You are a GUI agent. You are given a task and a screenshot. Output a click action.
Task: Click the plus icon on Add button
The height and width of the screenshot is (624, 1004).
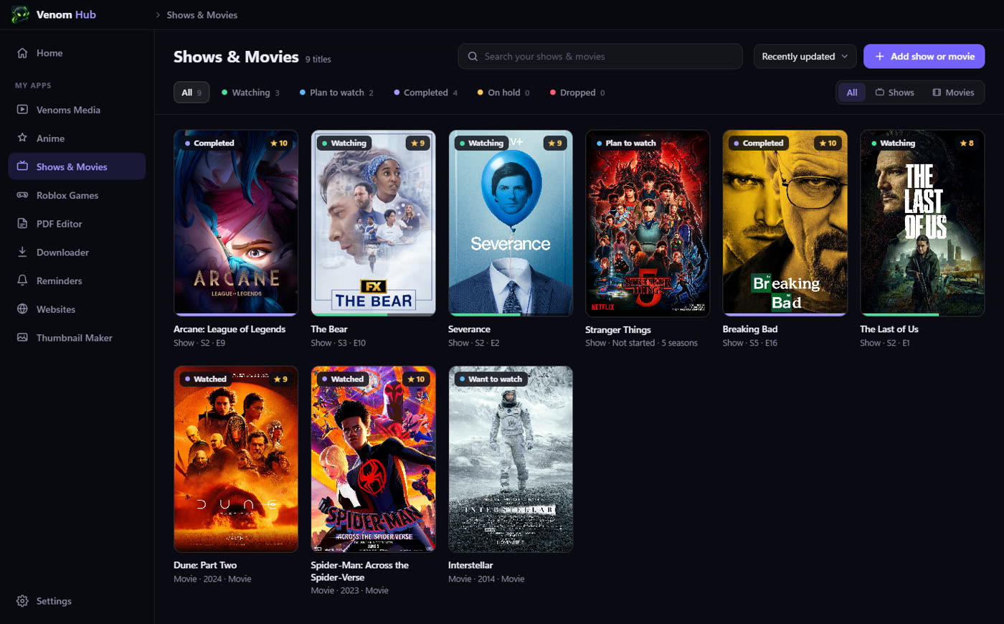coord(879,57)
